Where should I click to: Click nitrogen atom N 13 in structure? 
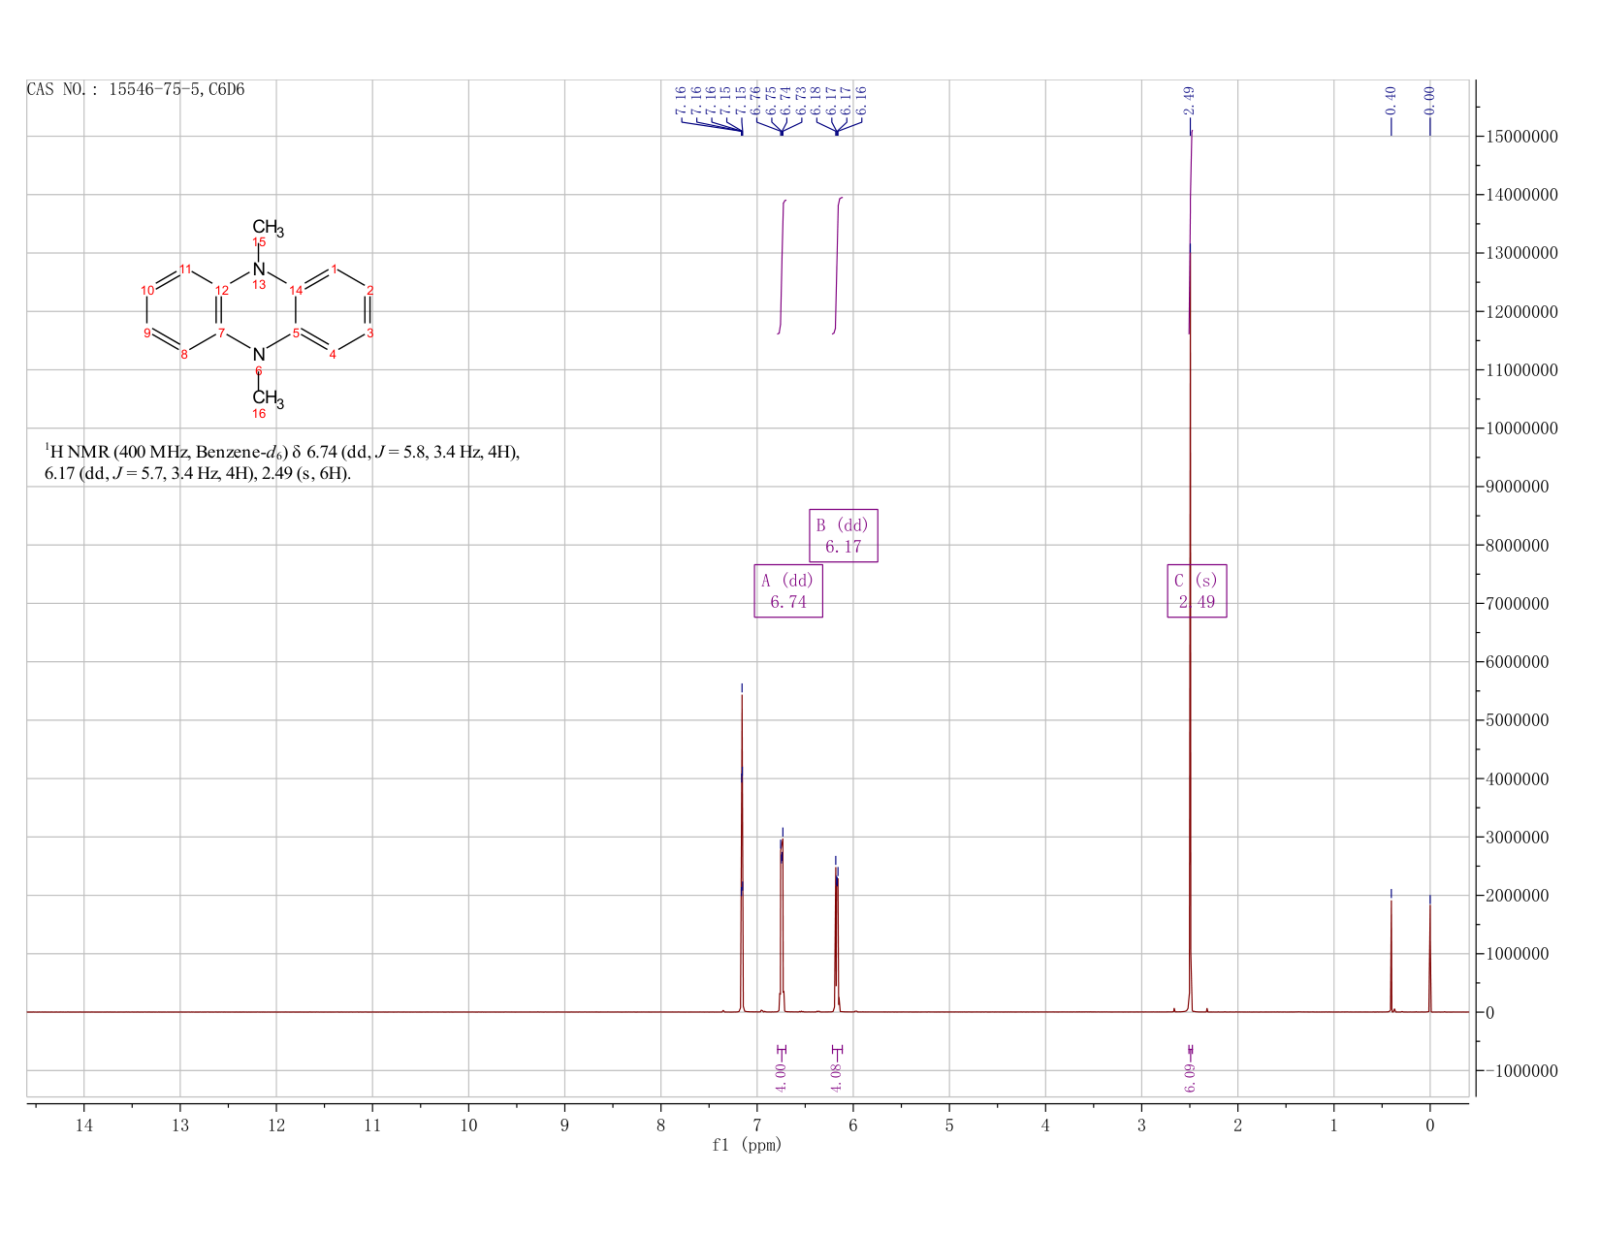pyautogui.click(x=259, y=269)
